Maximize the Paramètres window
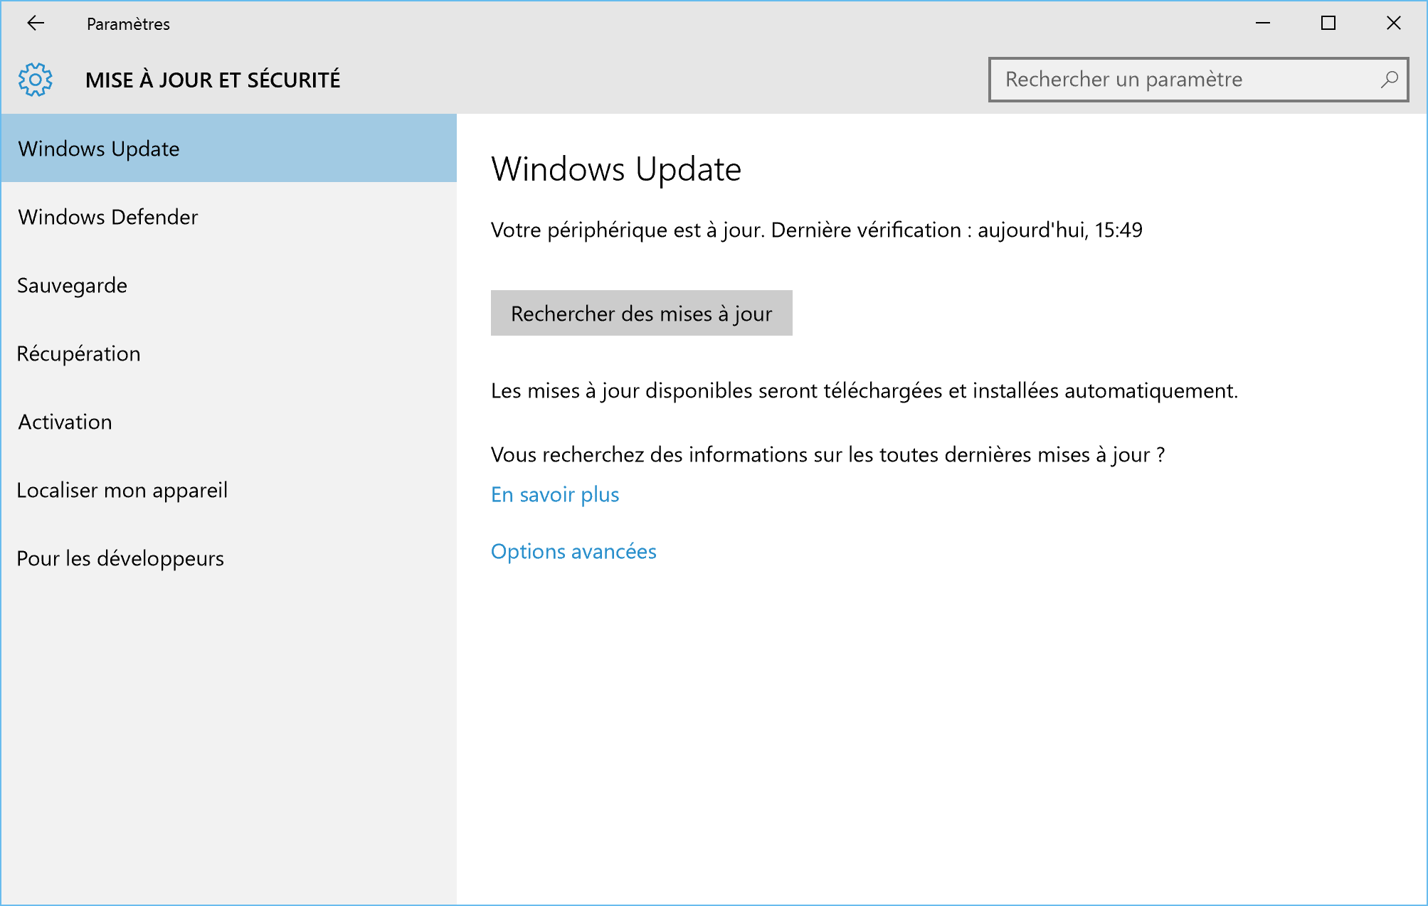 tap(1328, 23)
